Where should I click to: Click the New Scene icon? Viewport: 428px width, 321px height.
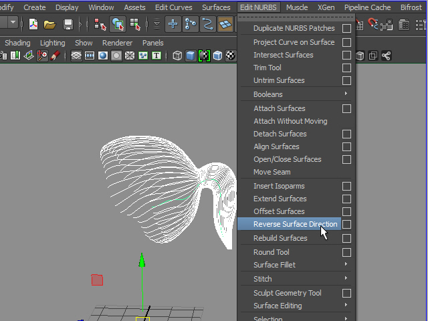coord(33,25)
